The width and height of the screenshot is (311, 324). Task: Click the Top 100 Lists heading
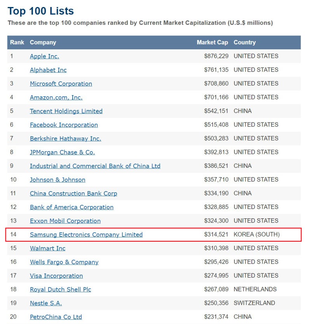point(40,11)
